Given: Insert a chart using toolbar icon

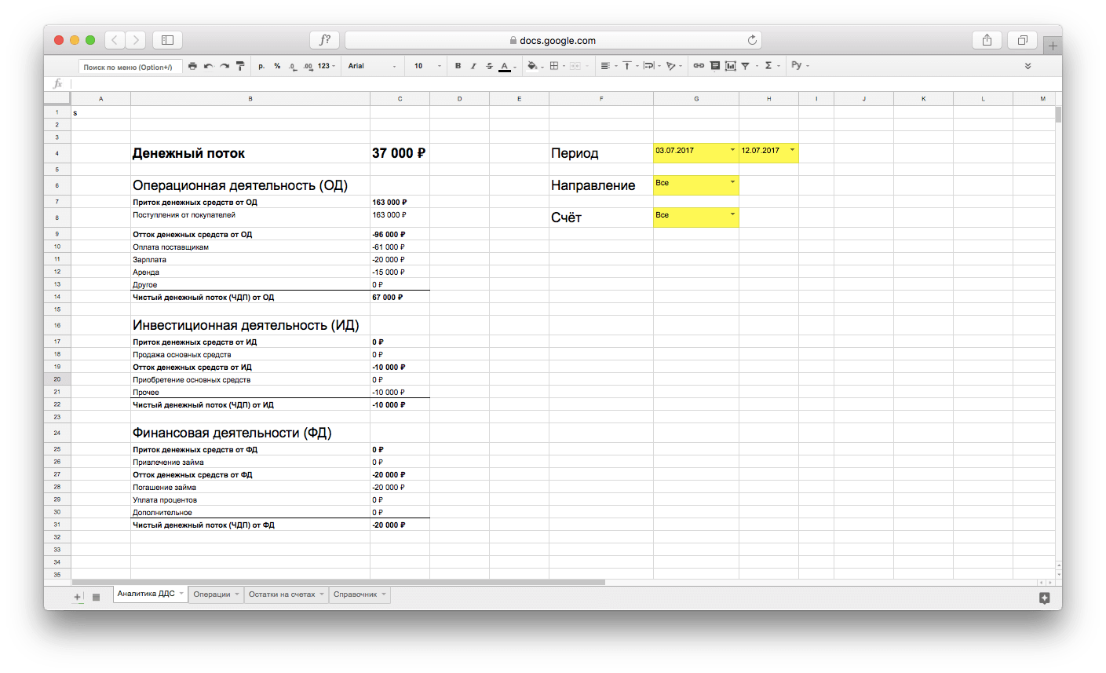Looking at the screenshot, I should (x=730, y=66).
